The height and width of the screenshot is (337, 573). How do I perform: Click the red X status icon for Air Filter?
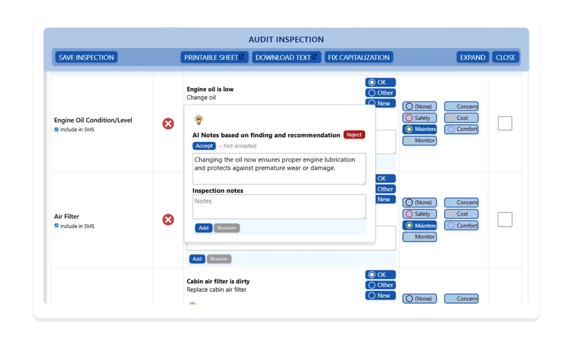pos(168,219)
